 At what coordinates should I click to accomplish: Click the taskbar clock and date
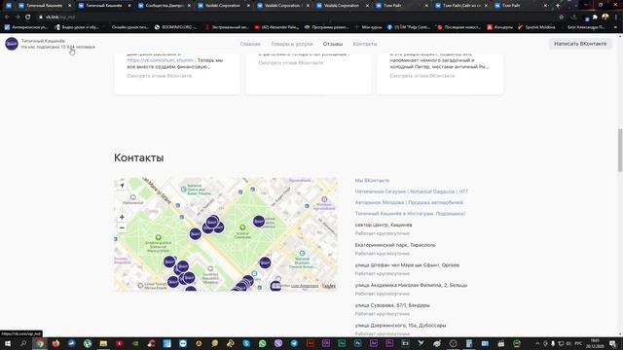pyautogui.click(x=595, y=343)
